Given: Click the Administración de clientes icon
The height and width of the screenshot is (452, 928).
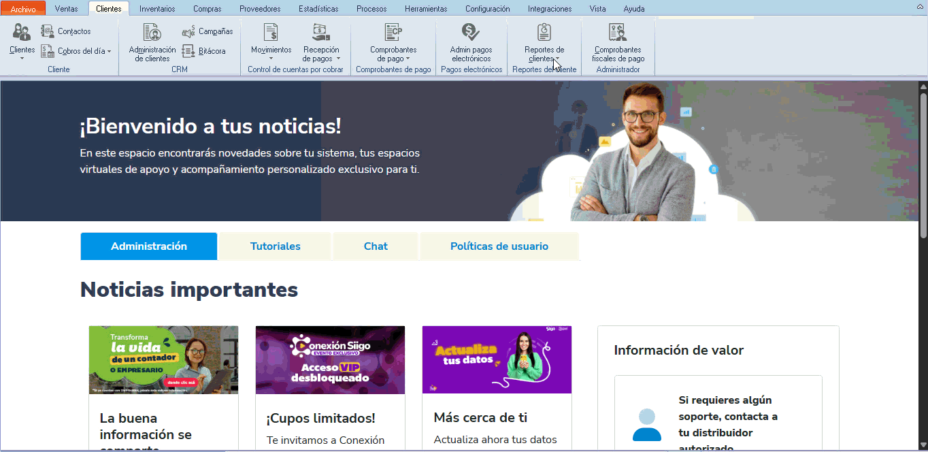Looking at the screenshot, I should pyautogui.click(x=152, y=33).
